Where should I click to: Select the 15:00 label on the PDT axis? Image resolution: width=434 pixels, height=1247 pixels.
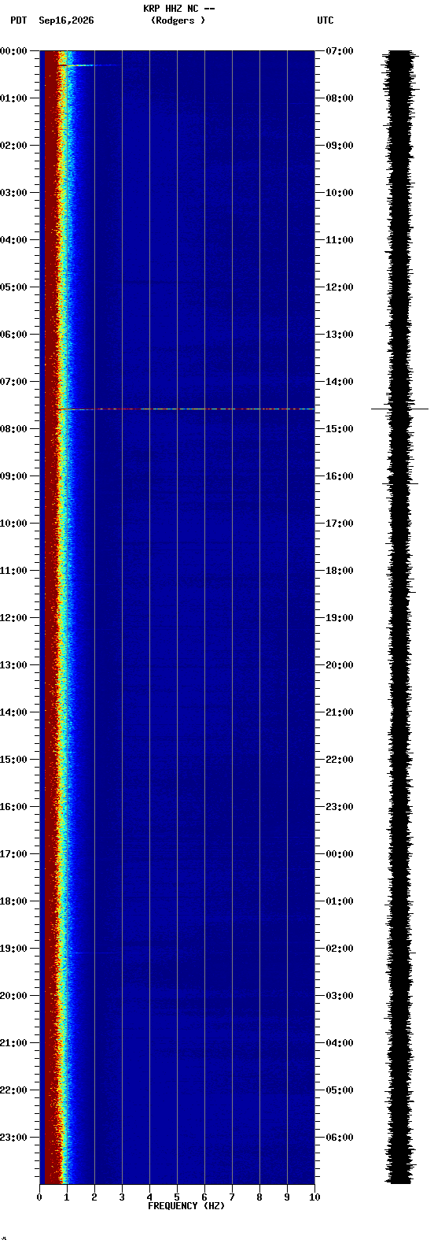tap(13, 760)
